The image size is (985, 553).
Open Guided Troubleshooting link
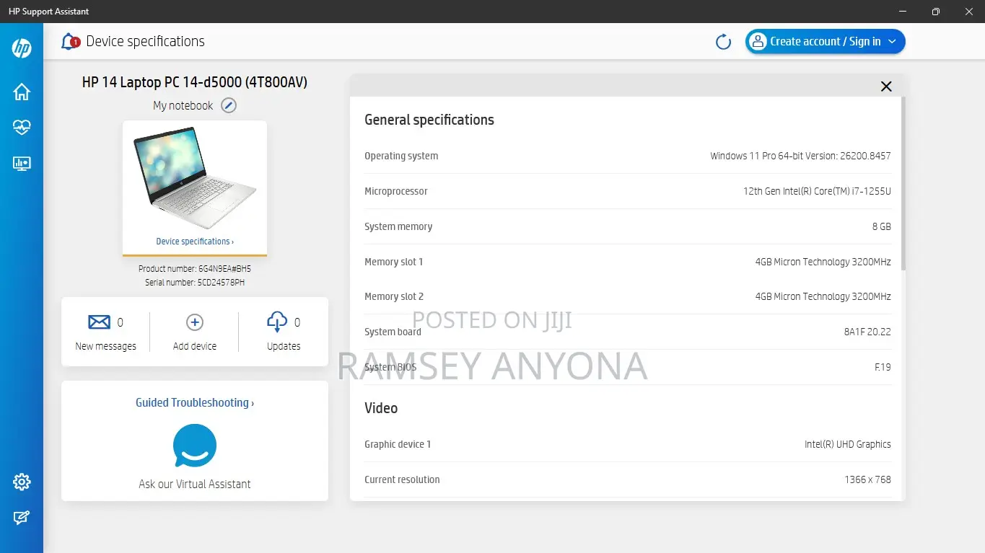click(x=195, y=403)
